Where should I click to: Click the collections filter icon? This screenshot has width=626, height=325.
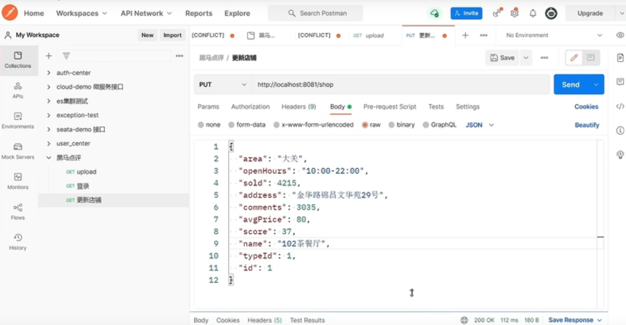[67, 56]
